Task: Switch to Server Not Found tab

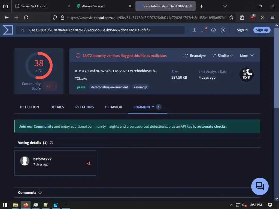Action: pos(42,6)
